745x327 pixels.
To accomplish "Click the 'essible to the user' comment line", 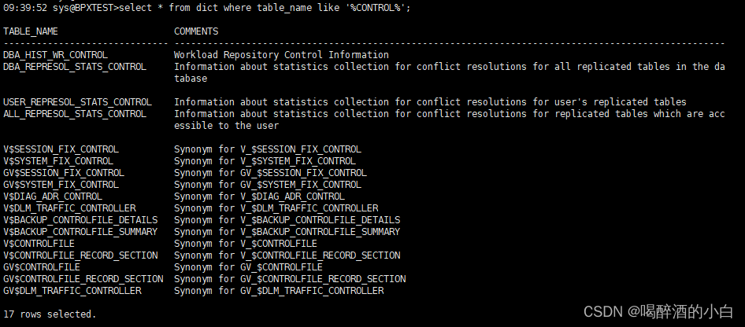I will pyautogui.click(x=226, y=126).
